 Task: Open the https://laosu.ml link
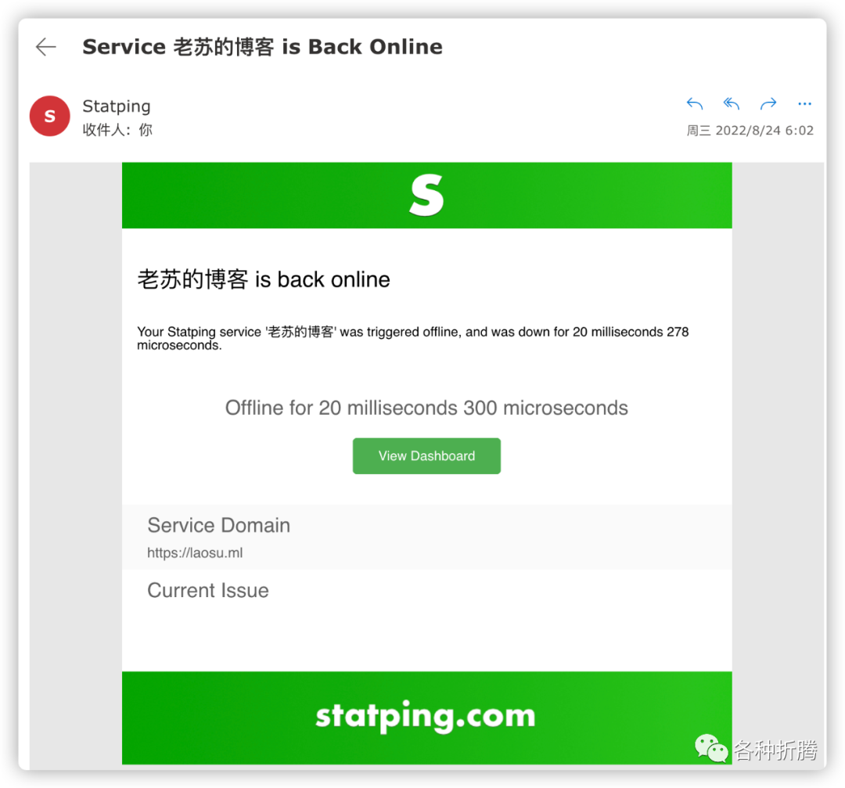(x=195, y=553)
